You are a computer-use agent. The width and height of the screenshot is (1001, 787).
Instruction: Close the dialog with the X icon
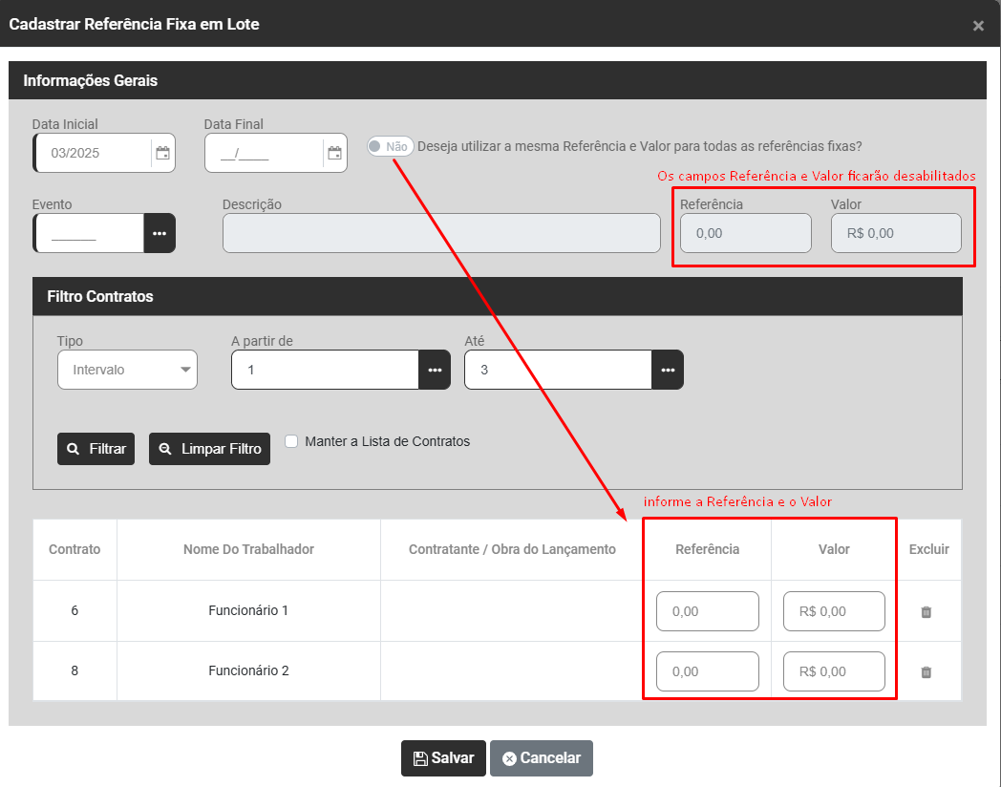tap(978, 26)
